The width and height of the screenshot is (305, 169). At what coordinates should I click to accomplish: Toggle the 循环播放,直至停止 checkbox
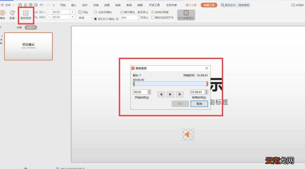(122, 12)
